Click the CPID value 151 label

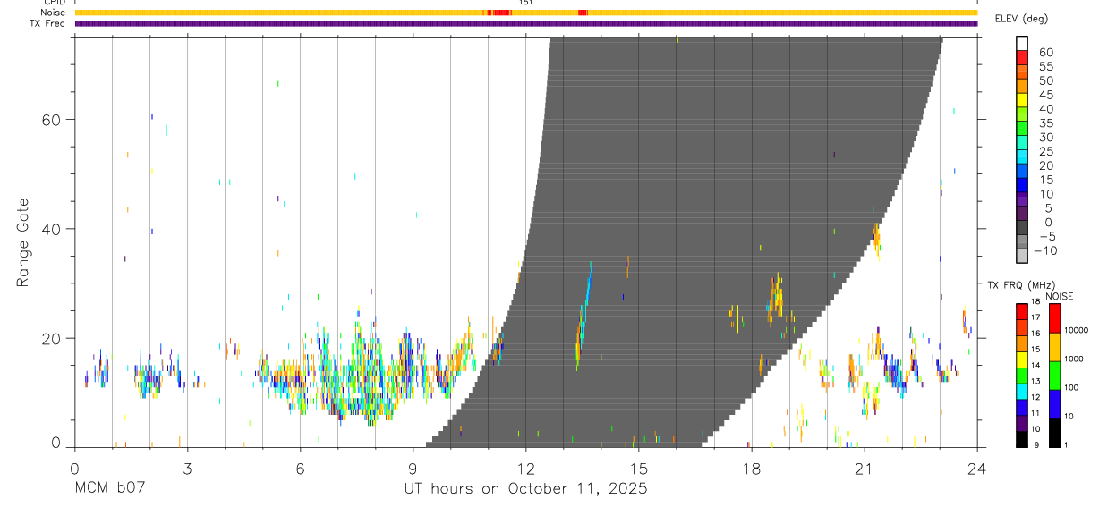[526, 3]
